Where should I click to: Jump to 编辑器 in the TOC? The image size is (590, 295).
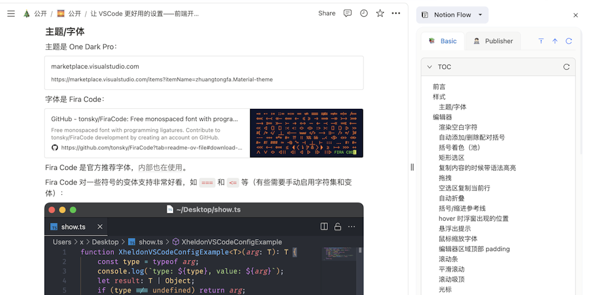442,117
